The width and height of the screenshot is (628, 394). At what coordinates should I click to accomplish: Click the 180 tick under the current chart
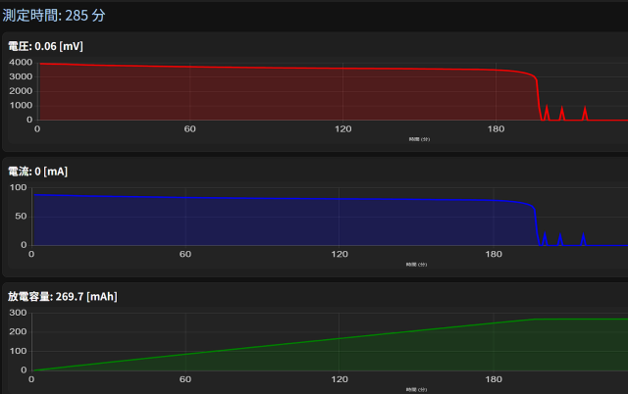click(494, 255)
